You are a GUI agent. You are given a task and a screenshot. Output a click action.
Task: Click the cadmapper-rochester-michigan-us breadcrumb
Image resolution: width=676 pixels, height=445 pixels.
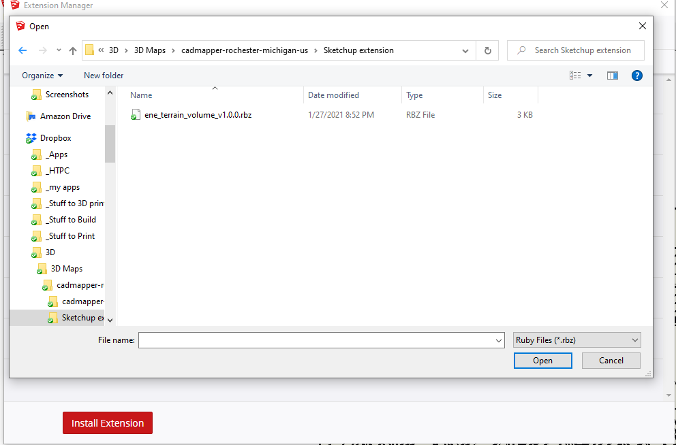(245, 50)
